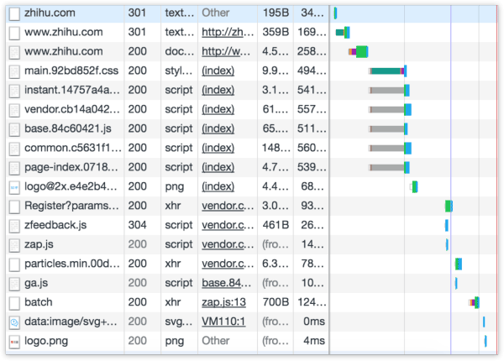Select the page-index.0718 request name
The height and width of the screenshot is (361, 504).
point(71,167)
